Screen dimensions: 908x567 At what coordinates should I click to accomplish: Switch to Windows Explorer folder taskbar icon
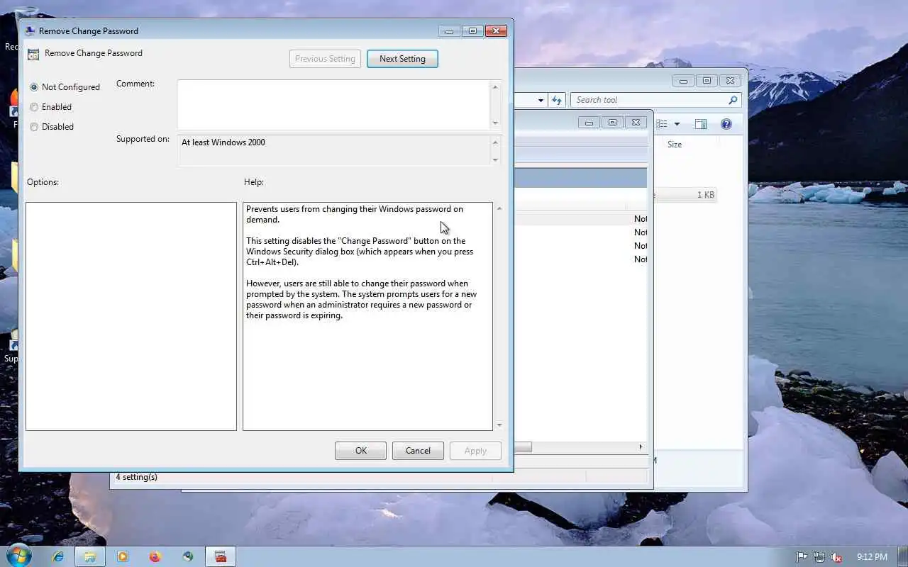pos(90,556)
